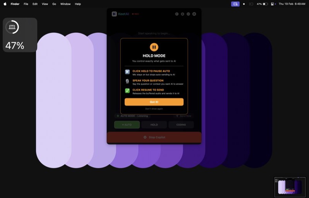Click the orange pause icon in Hold Mode dialog

pos(154,47)
